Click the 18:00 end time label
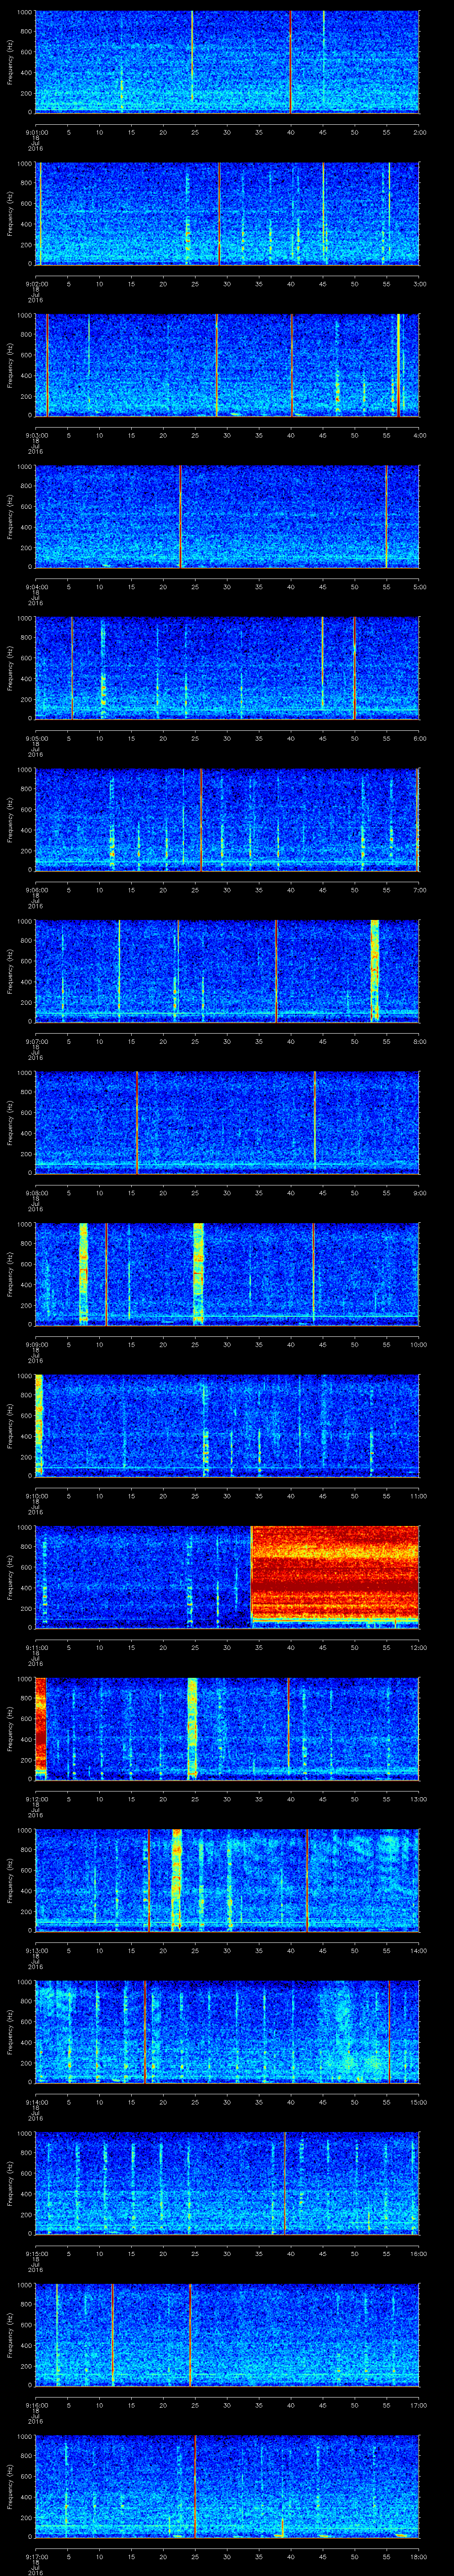The height and width of the screenshot is (2576, 454). (x=418, y=2556)
